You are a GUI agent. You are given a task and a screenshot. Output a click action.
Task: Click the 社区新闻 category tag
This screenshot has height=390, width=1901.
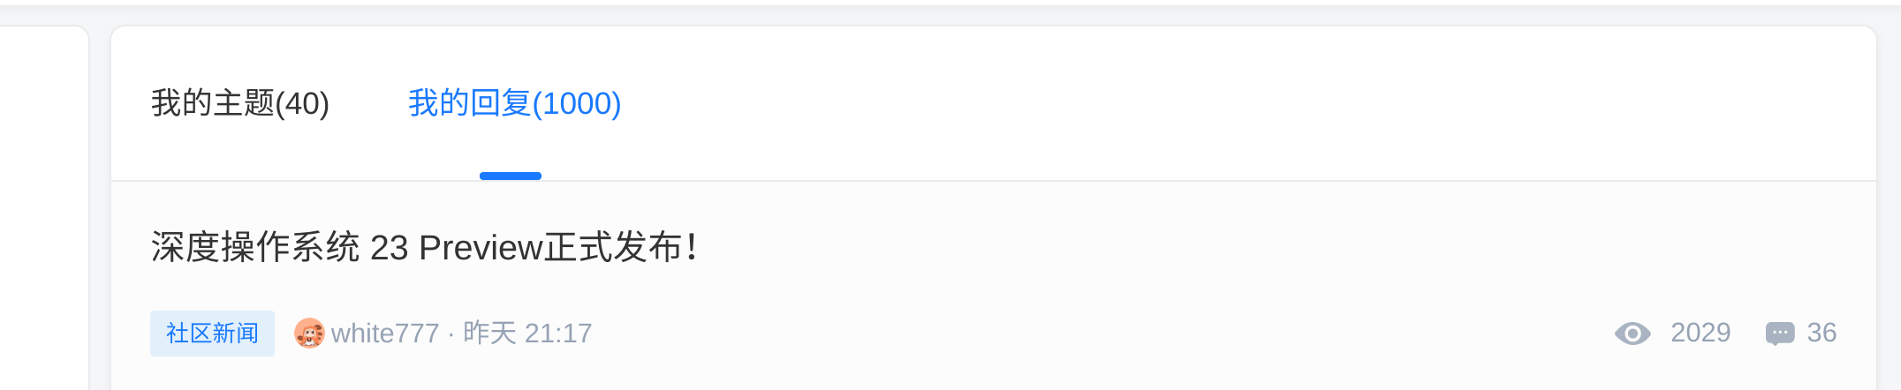[x=212, y=334]
